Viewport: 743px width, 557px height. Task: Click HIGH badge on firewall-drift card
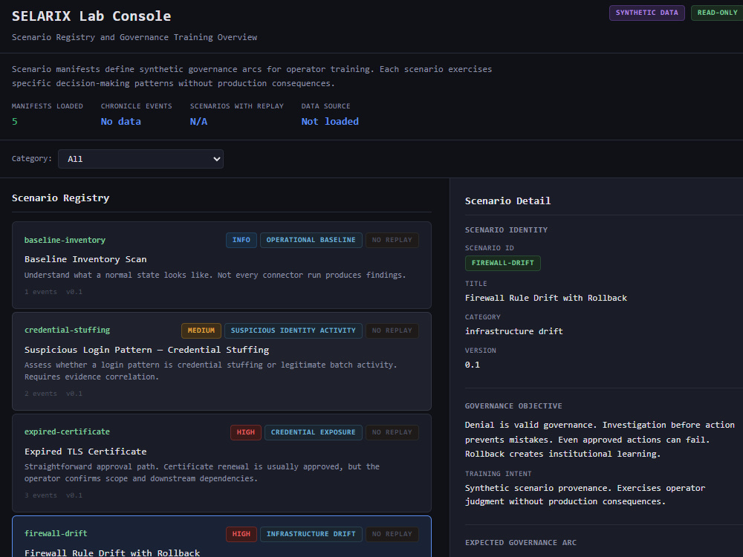point(241,534)
